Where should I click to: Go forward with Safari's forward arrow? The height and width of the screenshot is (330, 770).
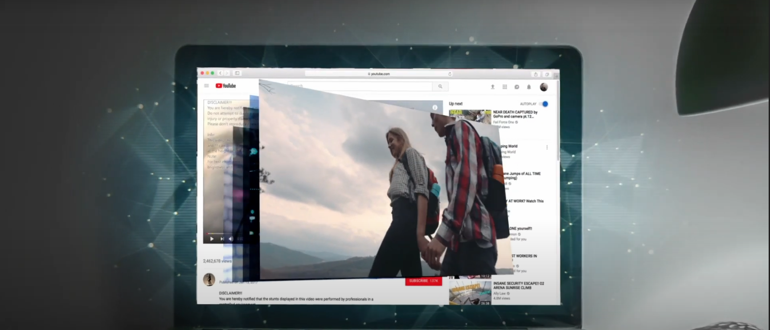[x=226, y=73]
